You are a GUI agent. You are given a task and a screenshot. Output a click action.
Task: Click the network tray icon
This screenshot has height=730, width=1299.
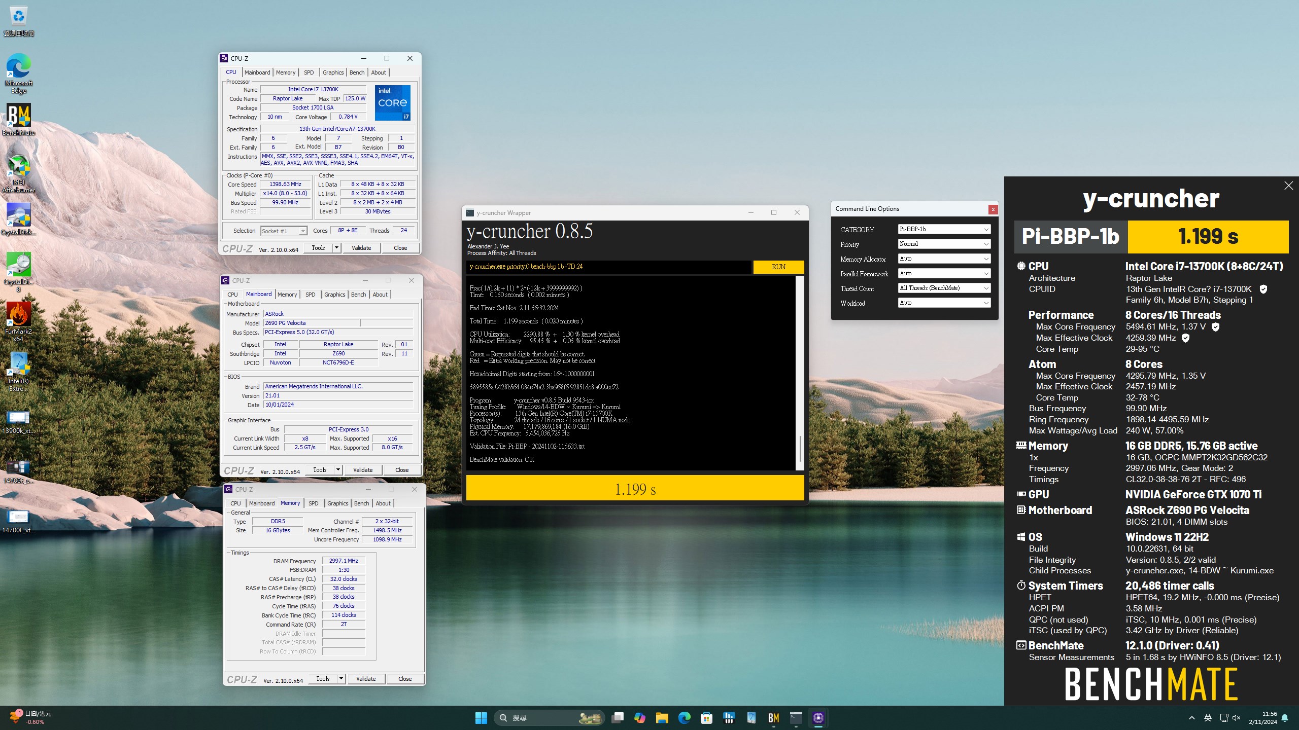[x=1224, y=718]
